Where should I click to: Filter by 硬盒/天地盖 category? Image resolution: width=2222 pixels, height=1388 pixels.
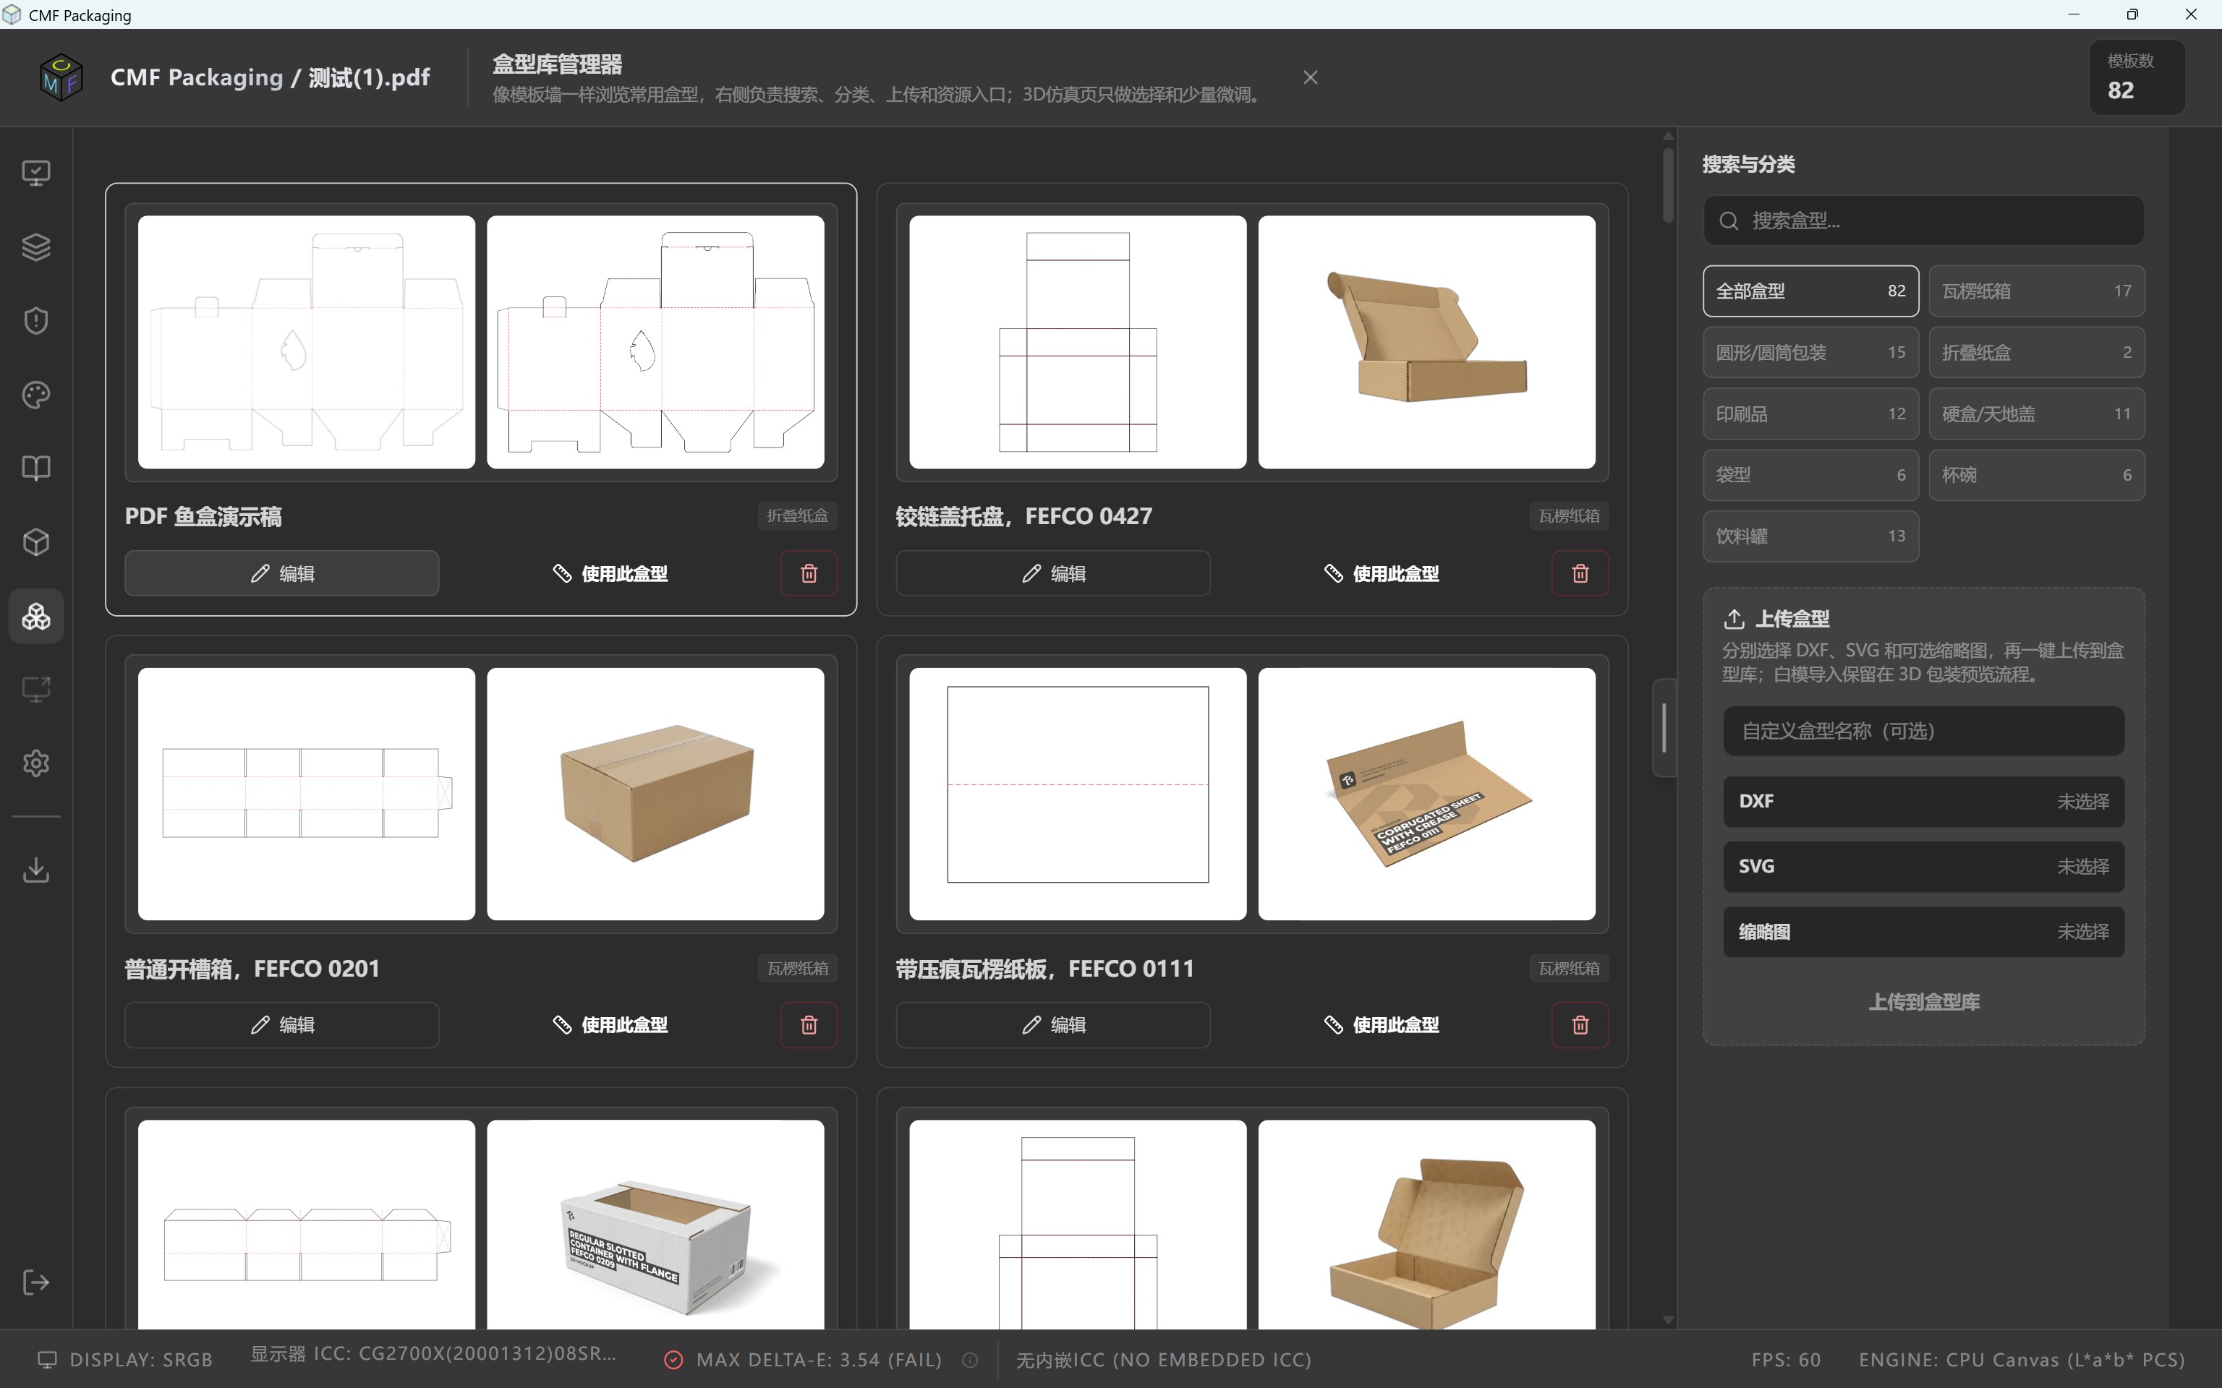coord(2037,414)
